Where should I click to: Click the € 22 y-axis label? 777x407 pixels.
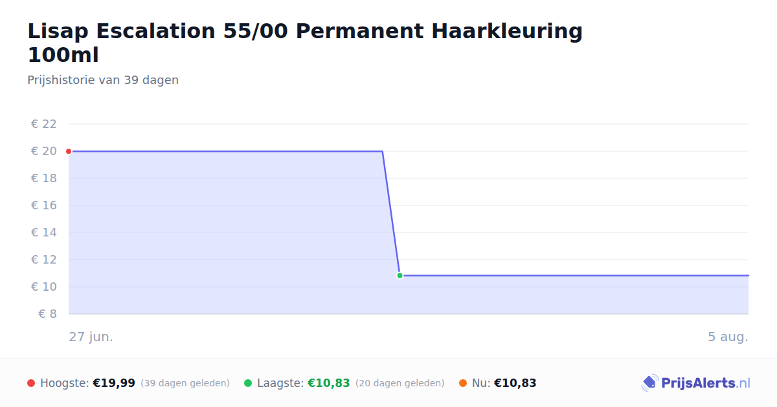coord(44,124)
